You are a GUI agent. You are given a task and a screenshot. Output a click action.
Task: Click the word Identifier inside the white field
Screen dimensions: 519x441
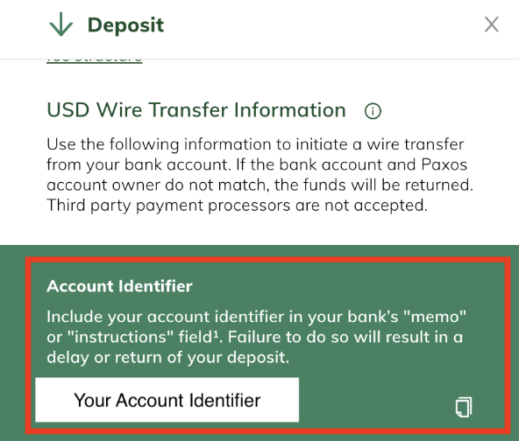(x=224, y=401)
